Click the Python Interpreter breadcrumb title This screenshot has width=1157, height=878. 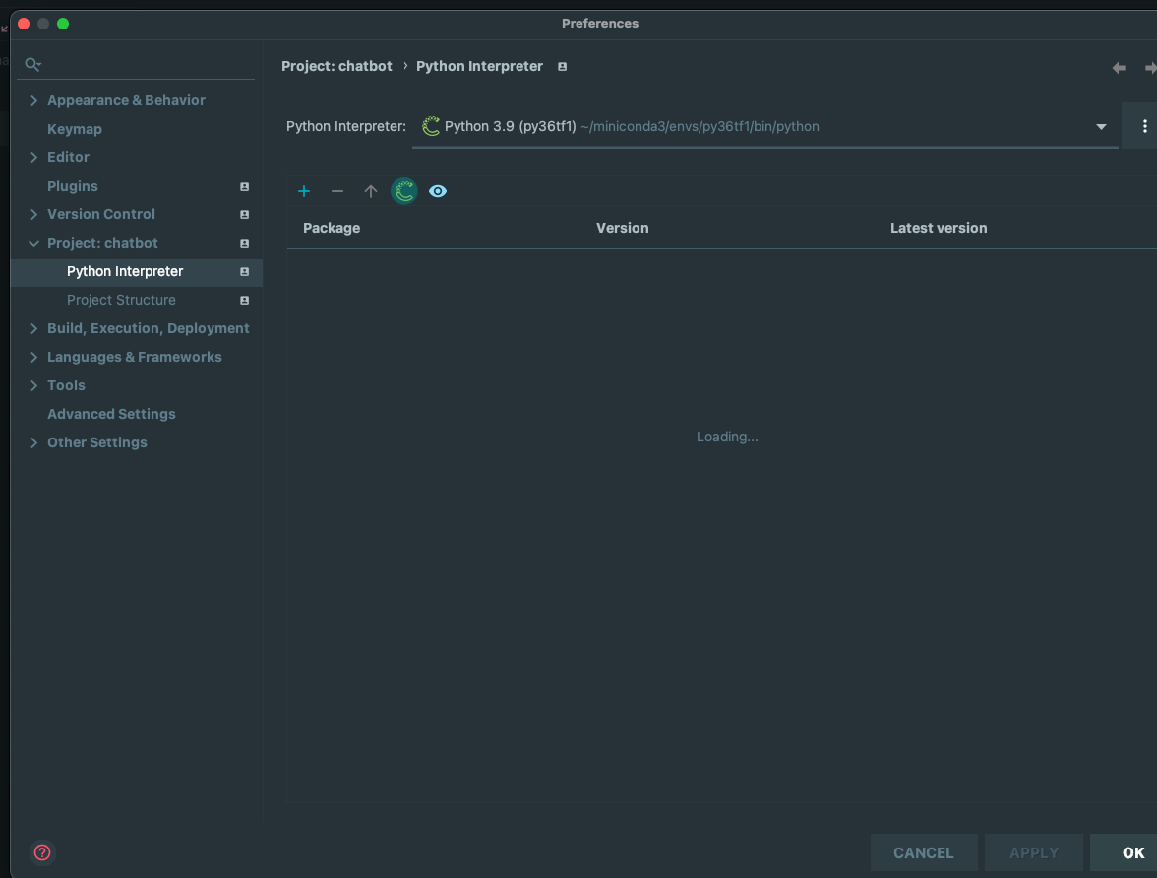[480, 66]
